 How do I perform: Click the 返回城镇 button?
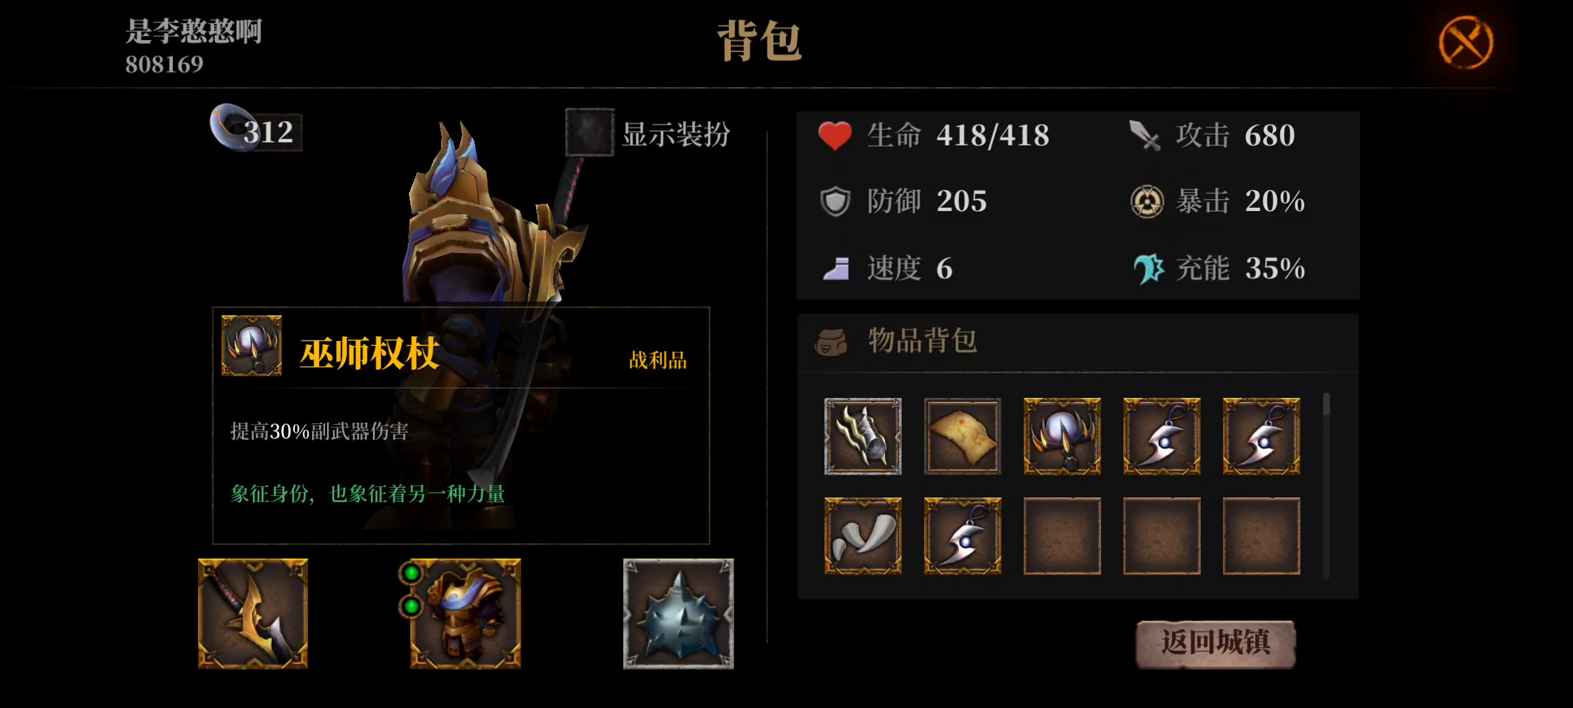point(1216,643)
